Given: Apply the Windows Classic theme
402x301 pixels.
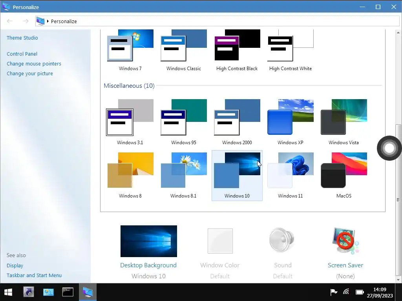Looking at the screenshot, I should pos(184,45).
